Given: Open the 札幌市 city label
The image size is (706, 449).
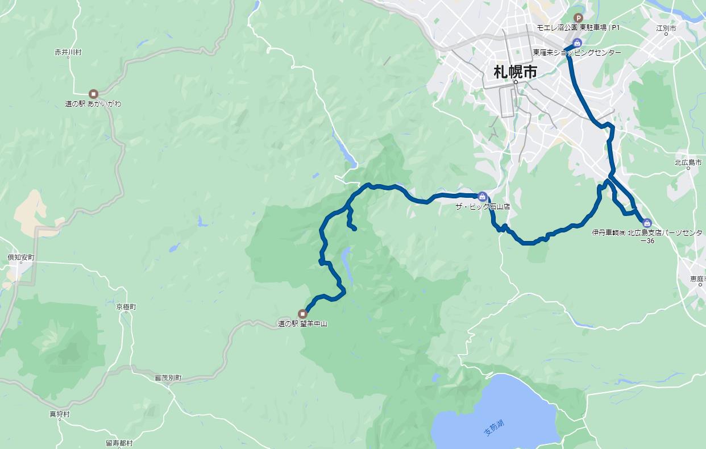Looking at the screenshot, I should pos(516,72).
